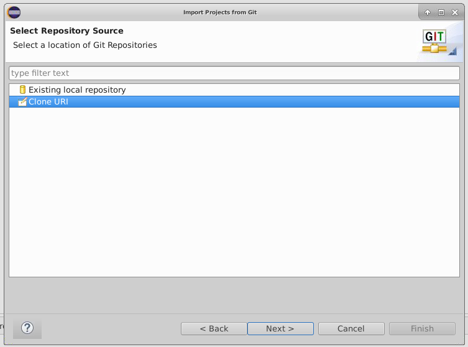Click blank area between help and Back buttons
Screen dimensions: 468x347
click(112, 328)
